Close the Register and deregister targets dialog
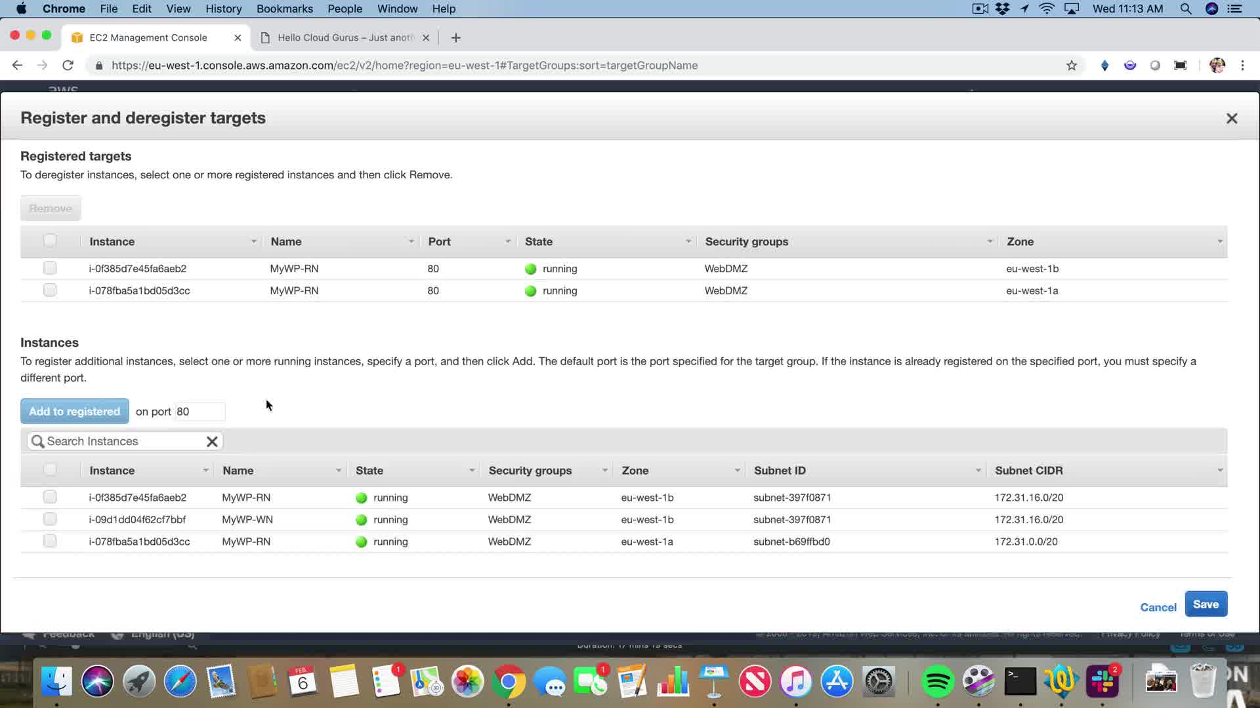This screenshot has width=1260, height=708. pos(1231,119)
